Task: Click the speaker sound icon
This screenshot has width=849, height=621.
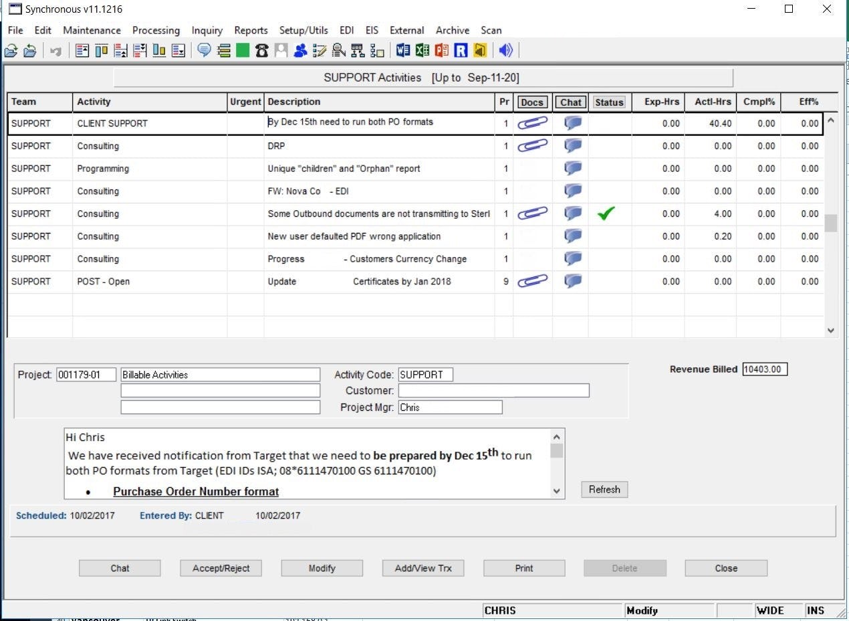Action: click(x=505, y=50)
